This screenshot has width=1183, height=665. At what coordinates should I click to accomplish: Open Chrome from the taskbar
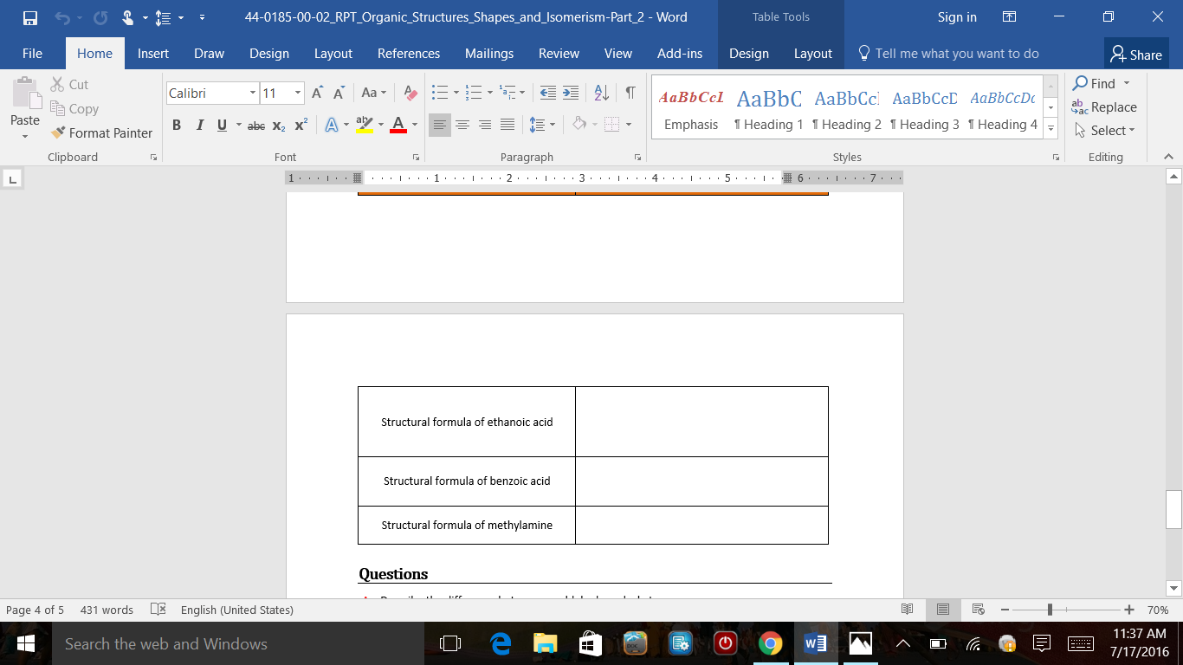(770, 644)
